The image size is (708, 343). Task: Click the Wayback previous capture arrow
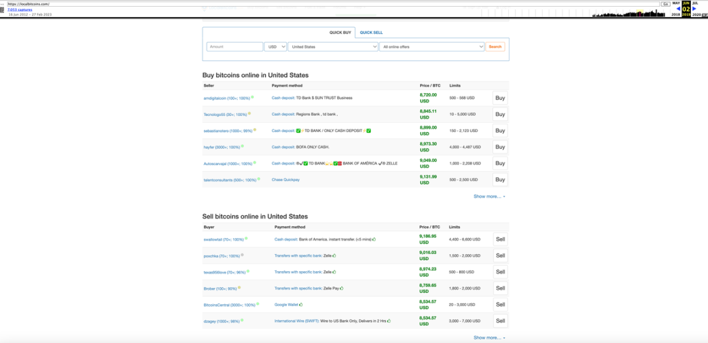pos(678,9)
